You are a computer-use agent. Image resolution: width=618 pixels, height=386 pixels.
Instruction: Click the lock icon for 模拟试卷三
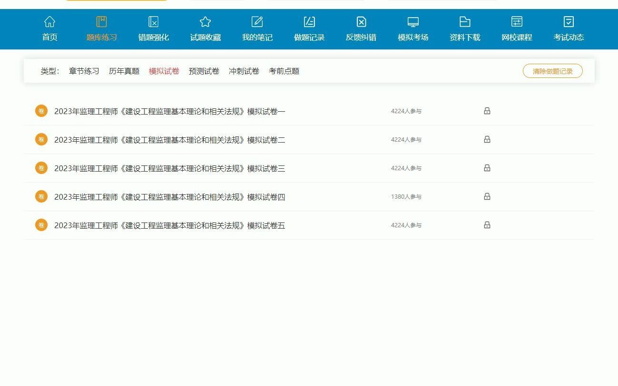(x=487, y=168)
